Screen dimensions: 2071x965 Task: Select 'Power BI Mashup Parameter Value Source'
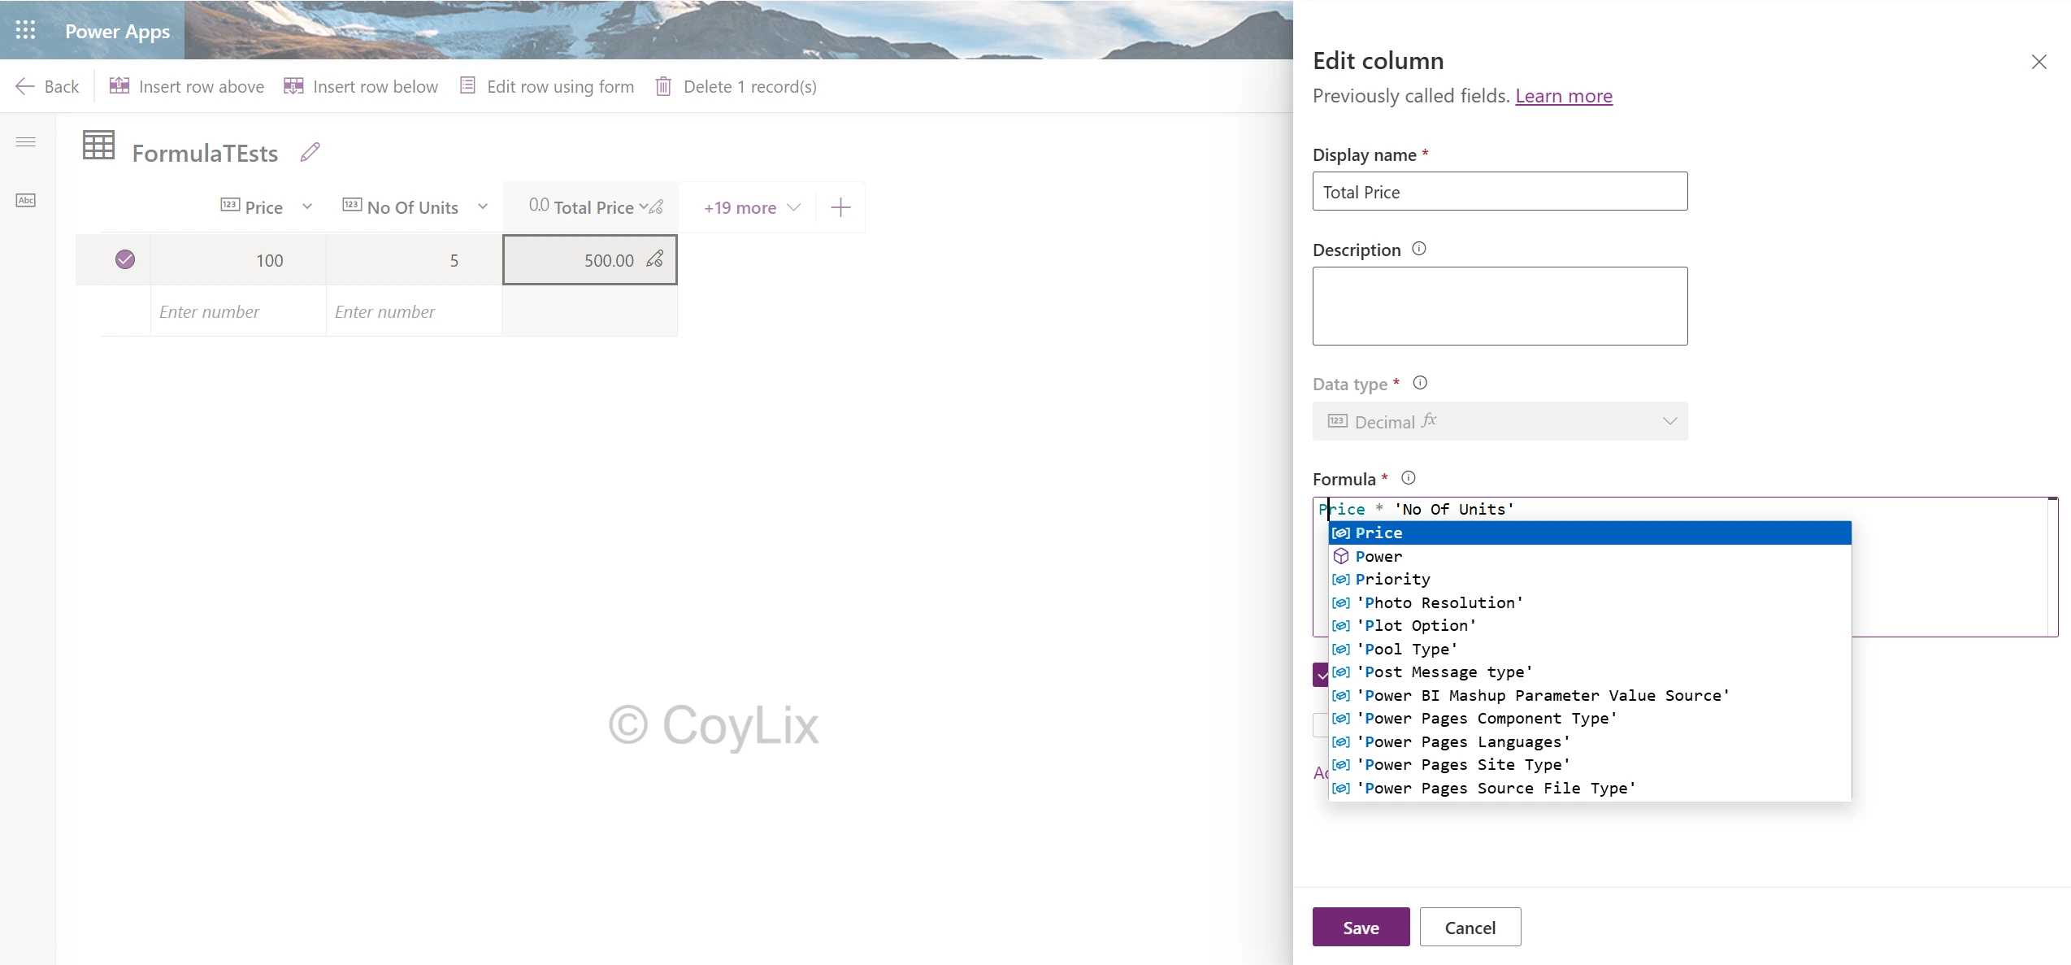[1590, 695]
